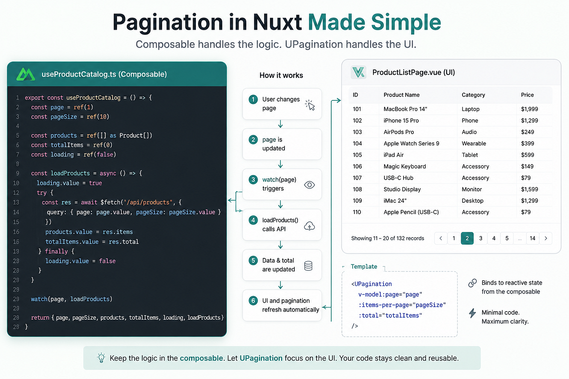This screenshot has width=569, height=379.
Task: Click the 'v-model:page="page"' line
Action: pos(390,295)
